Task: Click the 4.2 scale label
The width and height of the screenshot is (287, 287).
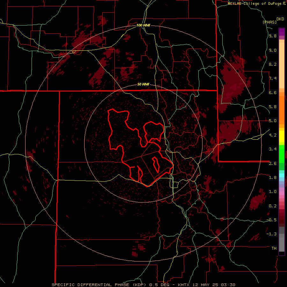Action: (x=273, y=135)
